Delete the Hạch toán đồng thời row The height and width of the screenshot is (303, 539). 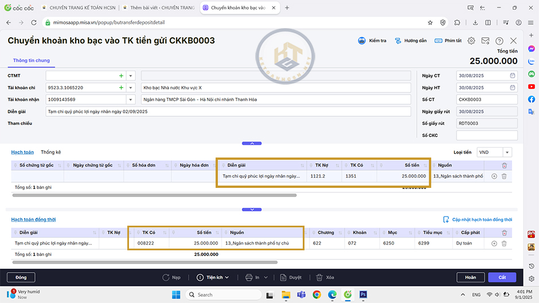tap(504, 243)
